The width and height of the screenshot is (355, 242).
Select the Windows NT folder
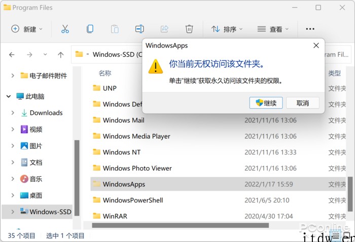122,152
